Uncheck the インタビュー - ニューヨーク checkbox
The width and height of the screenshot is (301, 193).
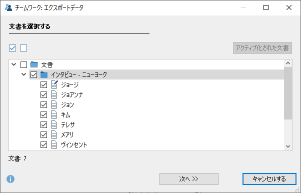34,74
